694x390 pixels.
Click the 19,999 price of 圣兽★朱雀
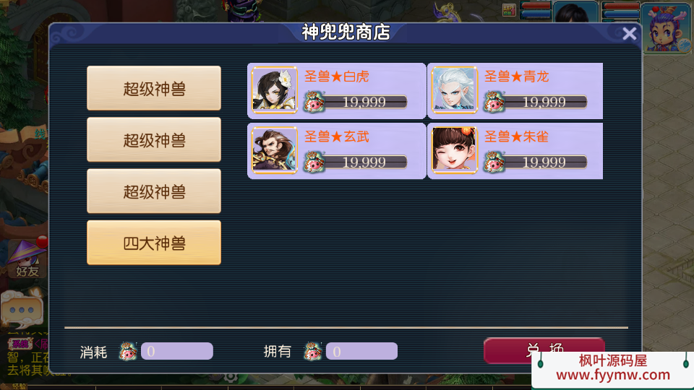point(544,162)
